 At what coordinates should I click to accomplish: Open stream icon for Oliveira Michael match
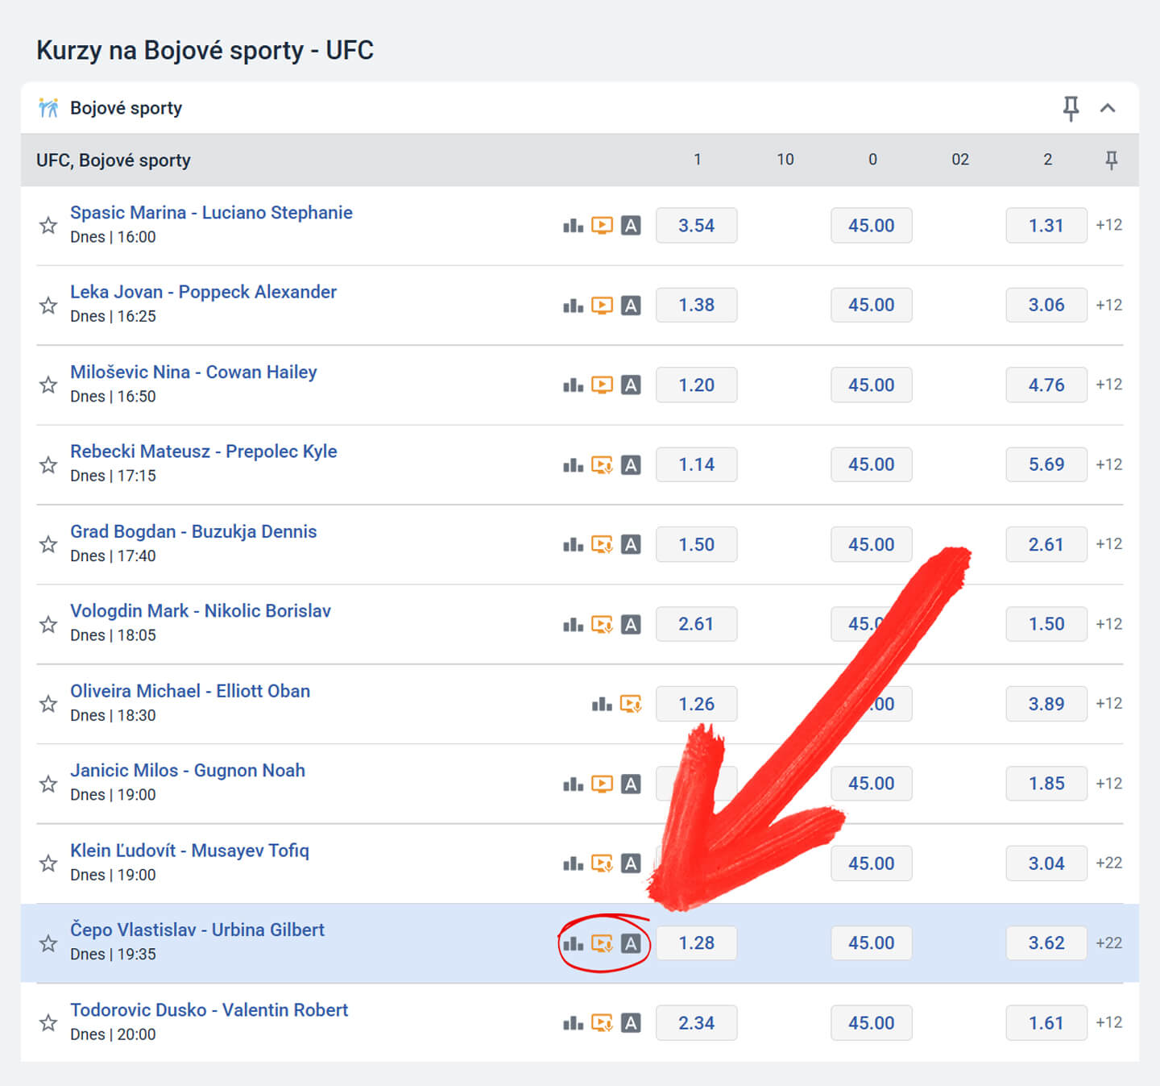coord(631,705)
